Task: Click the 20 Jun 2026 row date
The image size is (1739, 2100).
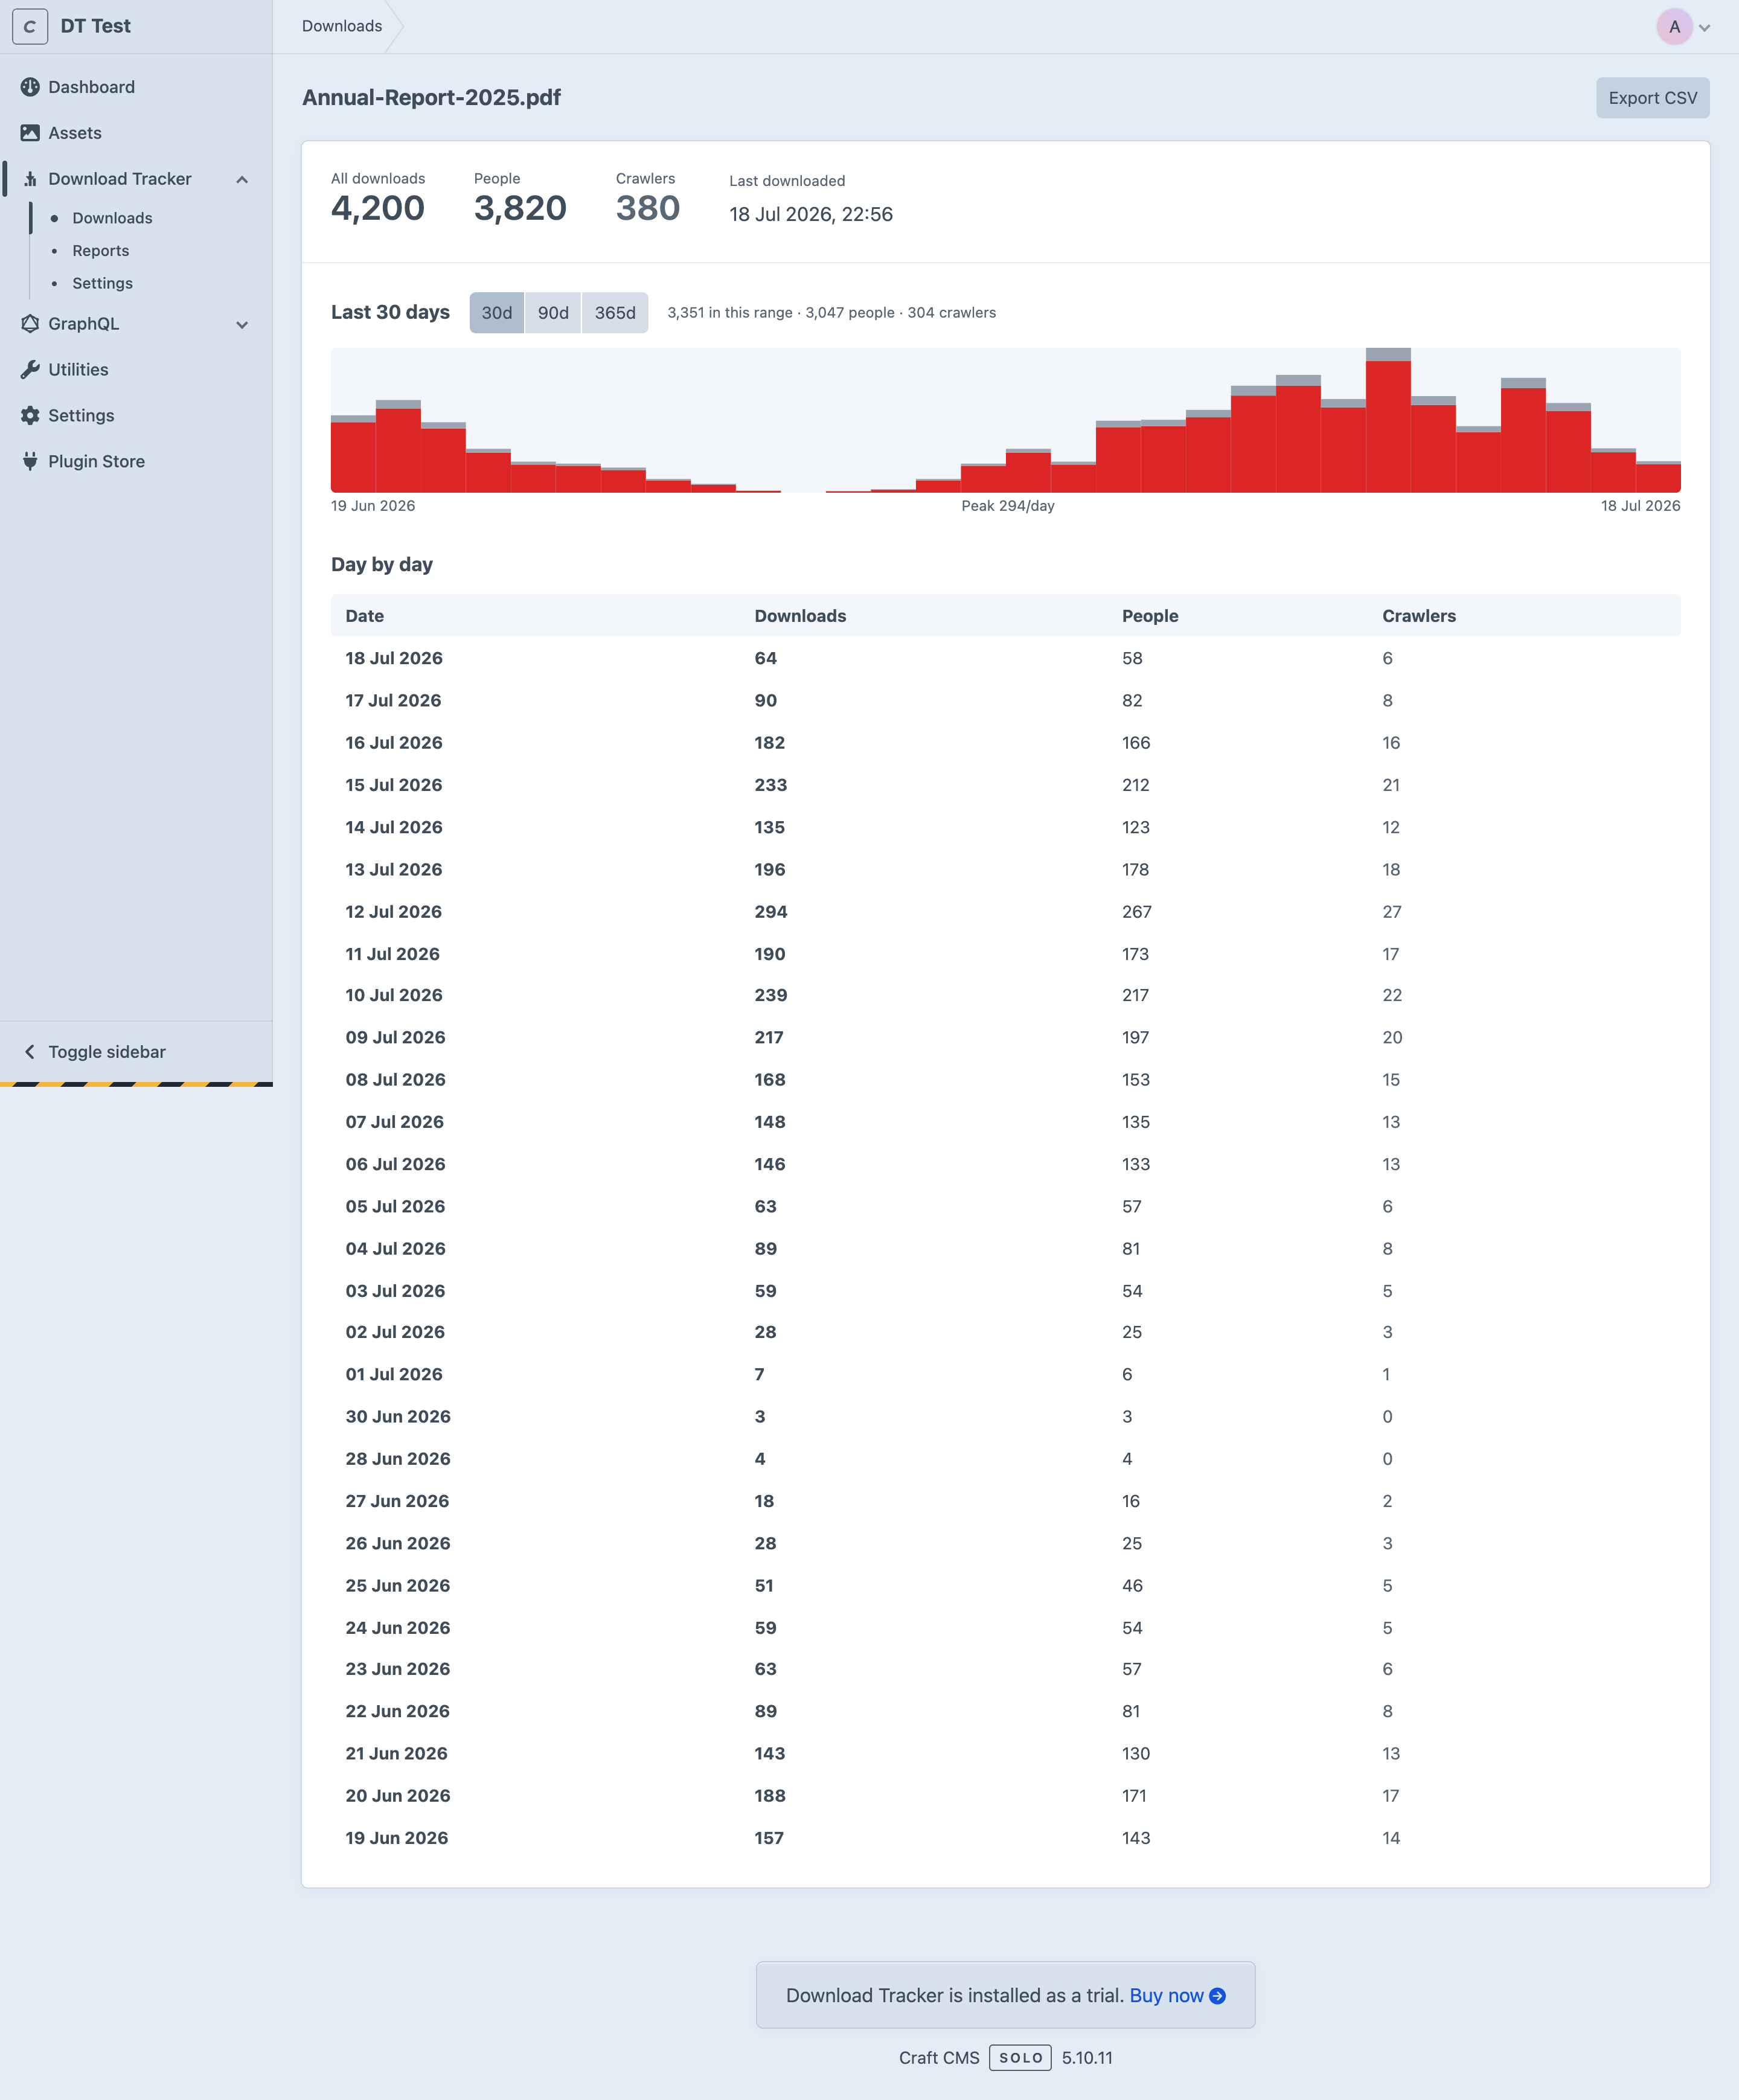Action: [x=398, y=1796]
